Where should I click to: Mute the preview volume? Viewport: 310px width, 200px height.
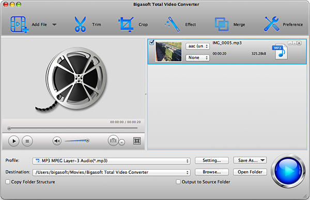point(57,141)
